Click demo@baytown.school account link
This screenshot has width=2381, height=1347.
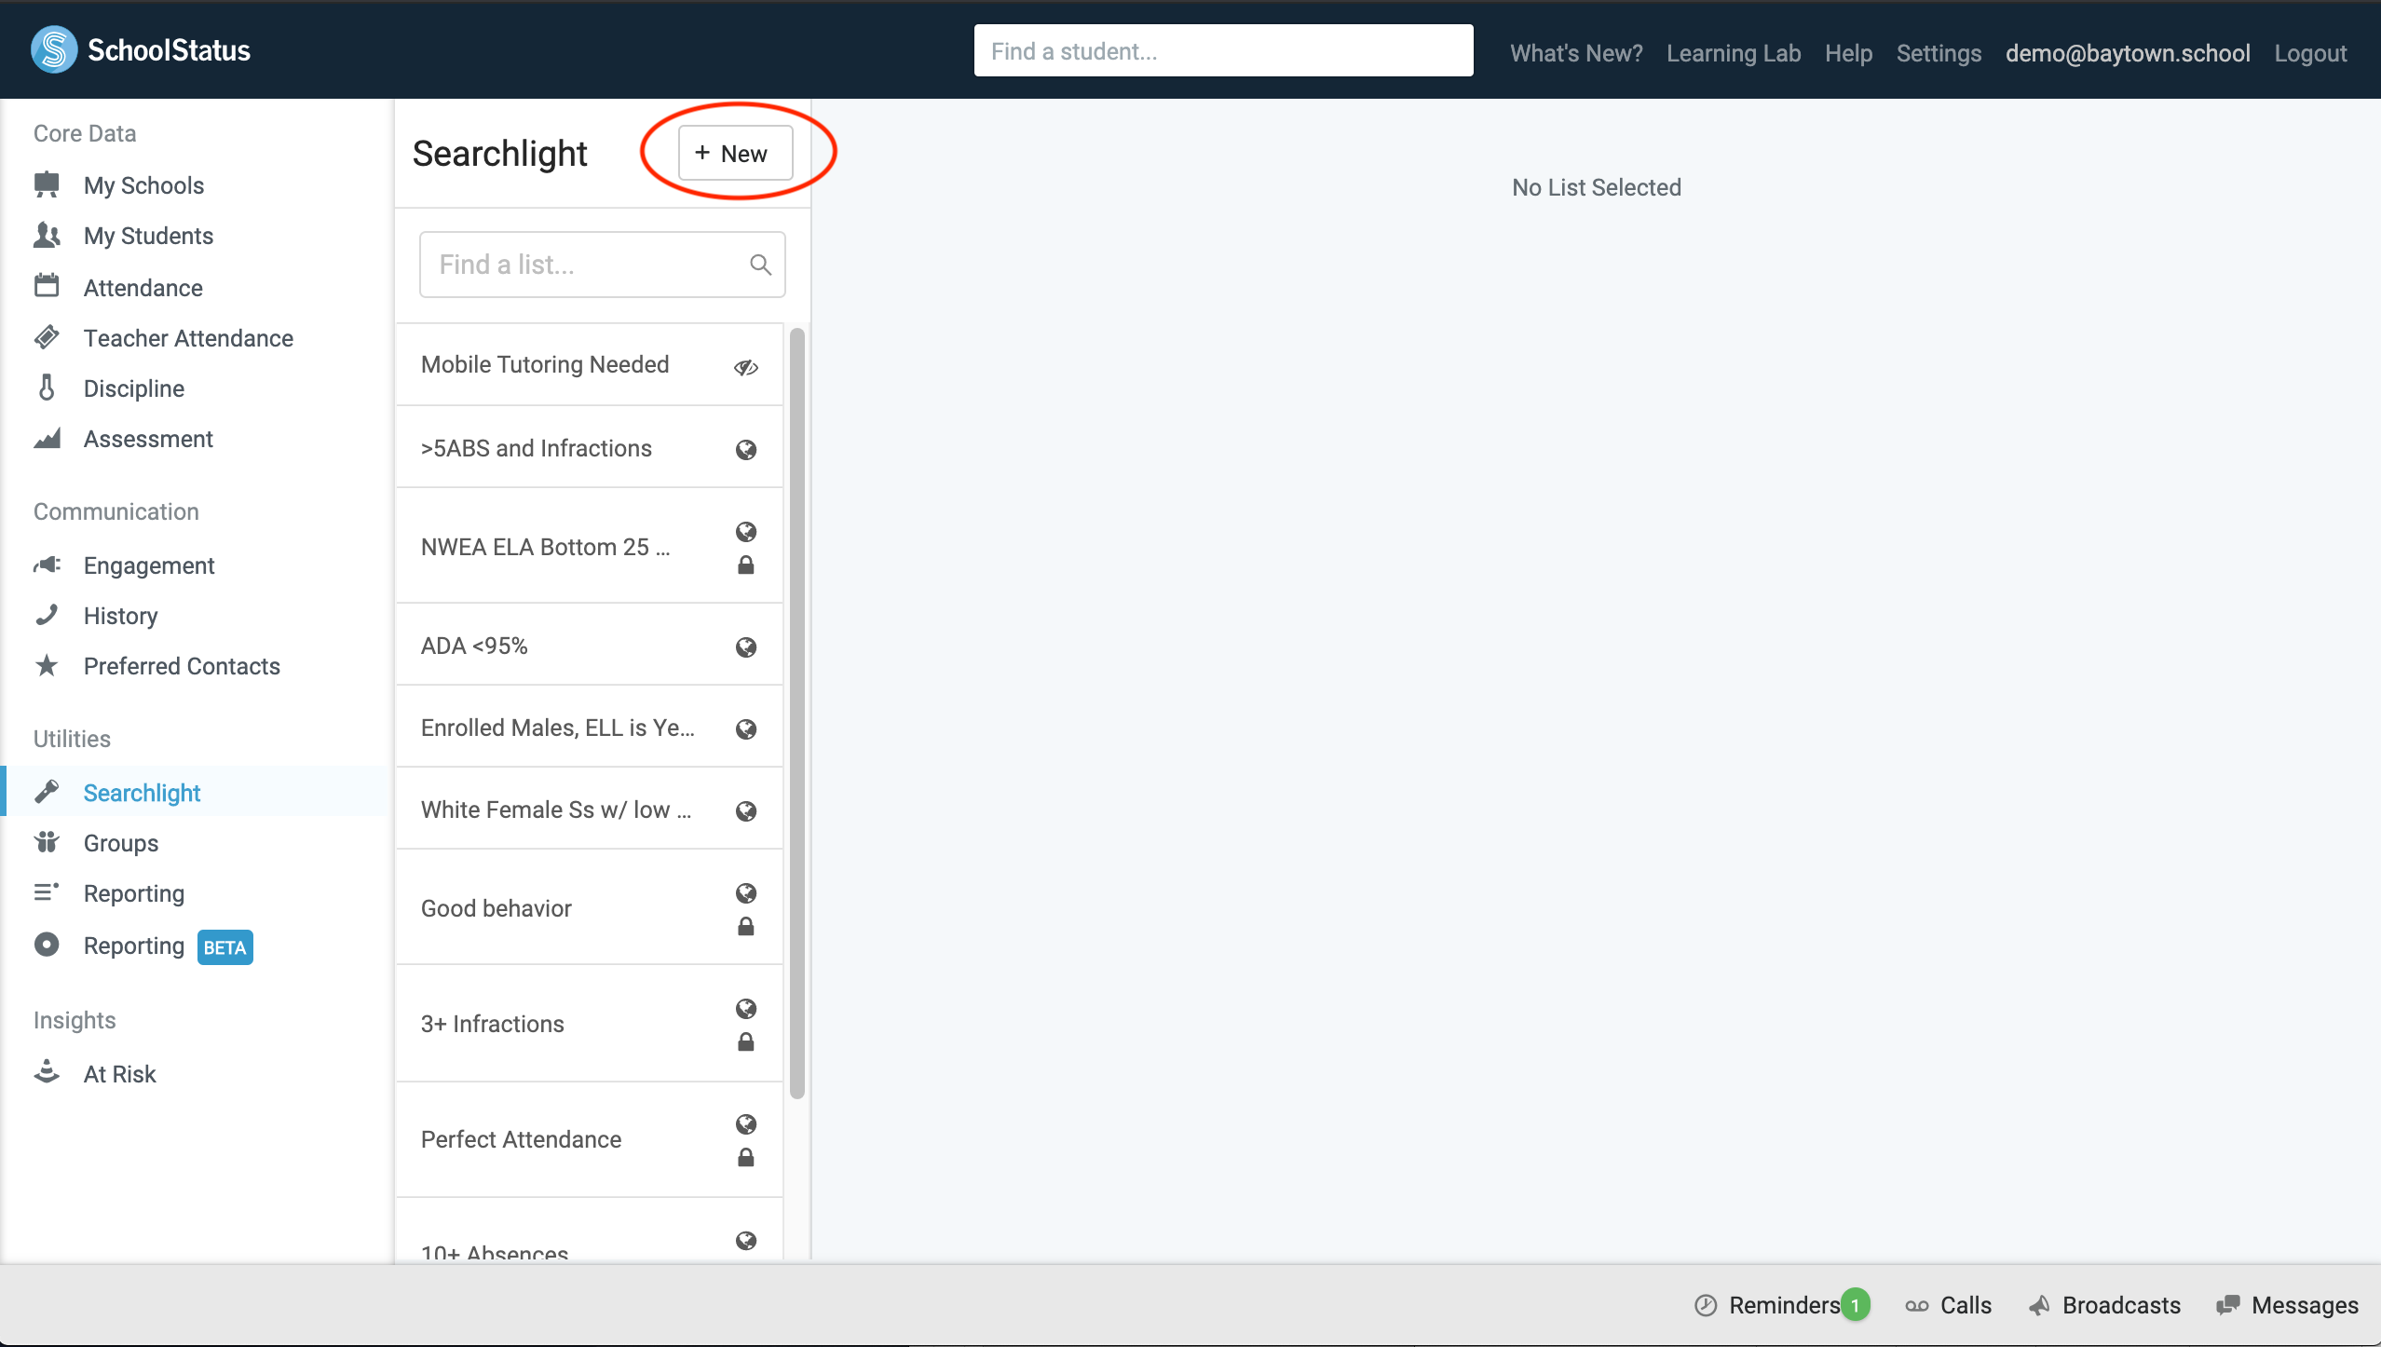click(2128, 53)
